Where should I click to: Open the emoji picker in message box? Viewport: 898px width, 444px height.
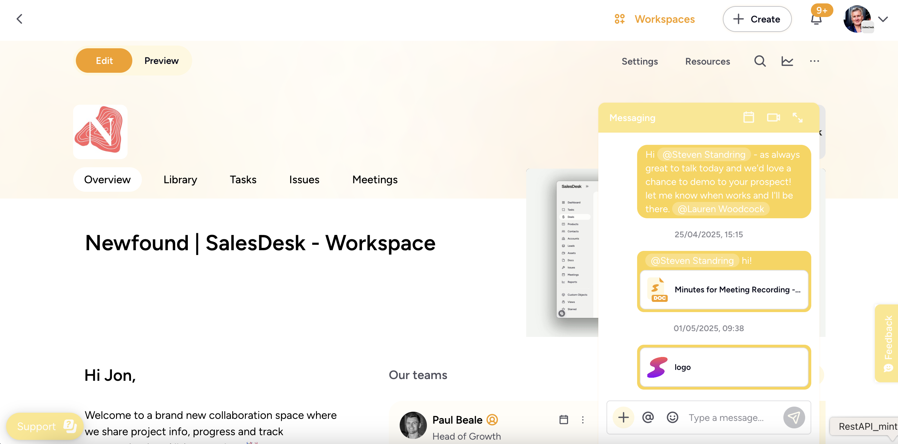click(672, 417)
